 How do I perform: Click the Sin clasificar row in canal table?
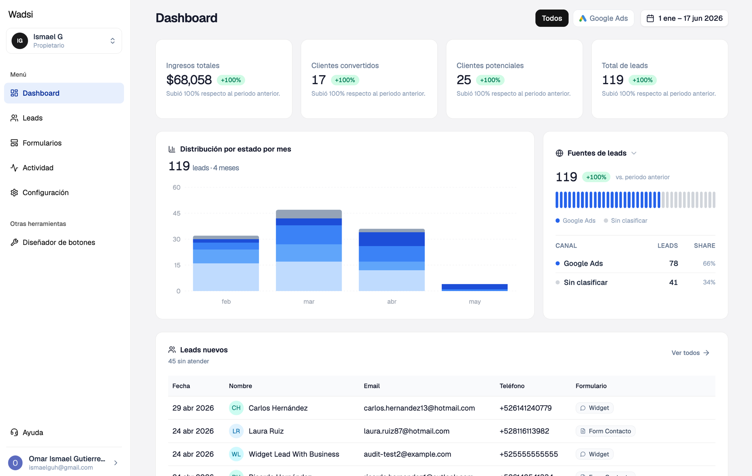tap(635, 283)
